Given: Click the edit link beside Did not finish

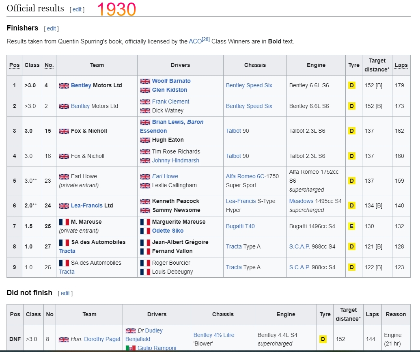Looking at the screenshot, I should coord(65,293).
